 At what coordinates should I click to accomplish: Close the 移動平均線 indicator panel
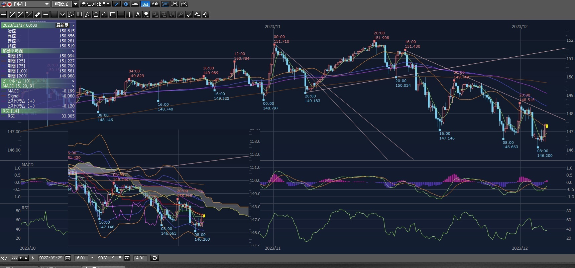tap(73, 51)
